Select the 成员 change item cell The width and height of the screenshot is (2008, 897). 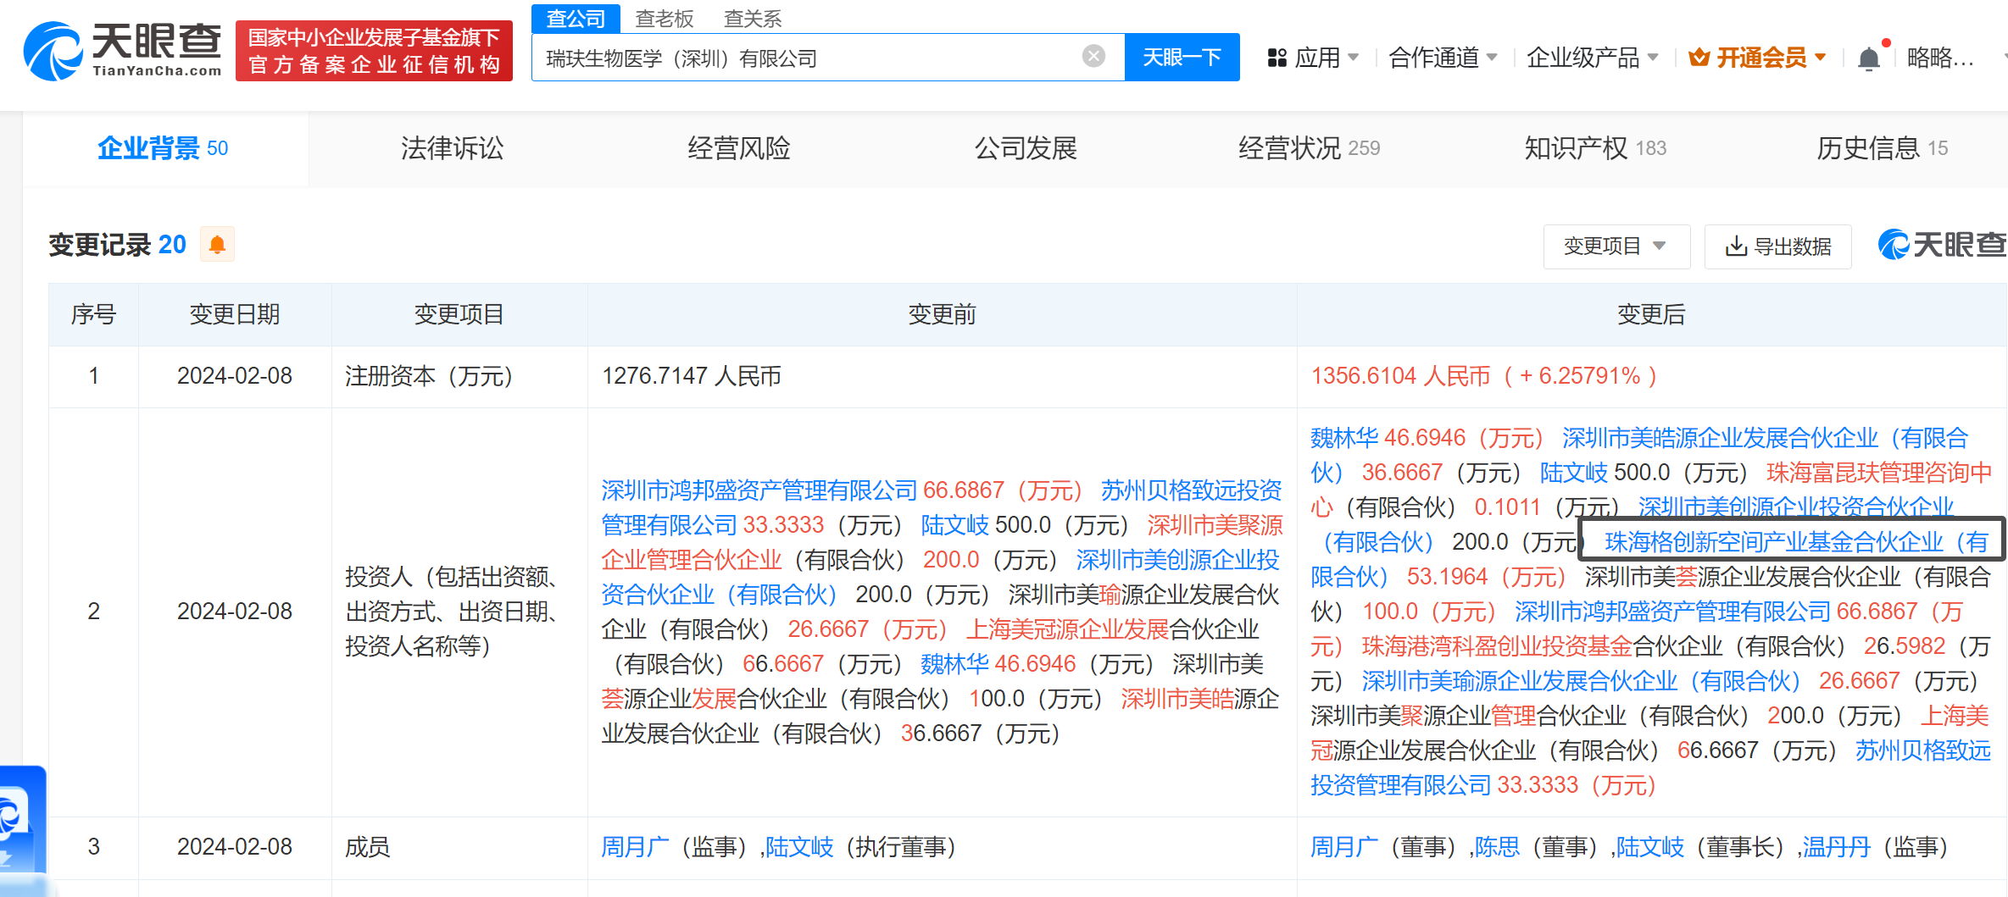pos(367,847)
